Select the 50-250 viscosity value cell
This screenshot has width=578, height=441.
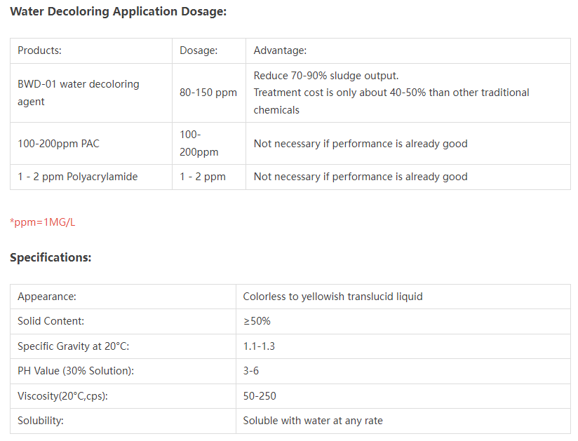[x=260, y=396]
